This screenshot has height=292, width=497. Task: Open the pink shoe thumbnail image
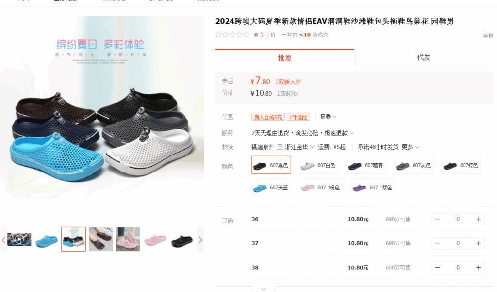pos(155,240)
